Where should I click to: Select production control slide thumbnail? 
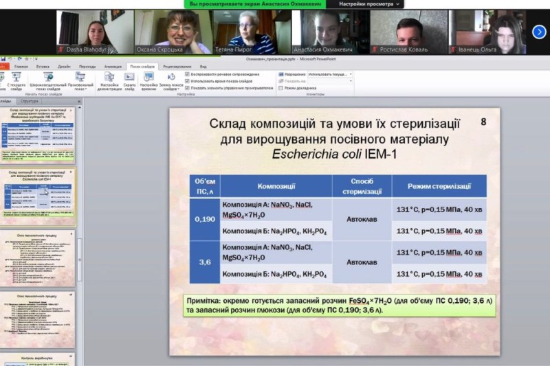point(38,360)
